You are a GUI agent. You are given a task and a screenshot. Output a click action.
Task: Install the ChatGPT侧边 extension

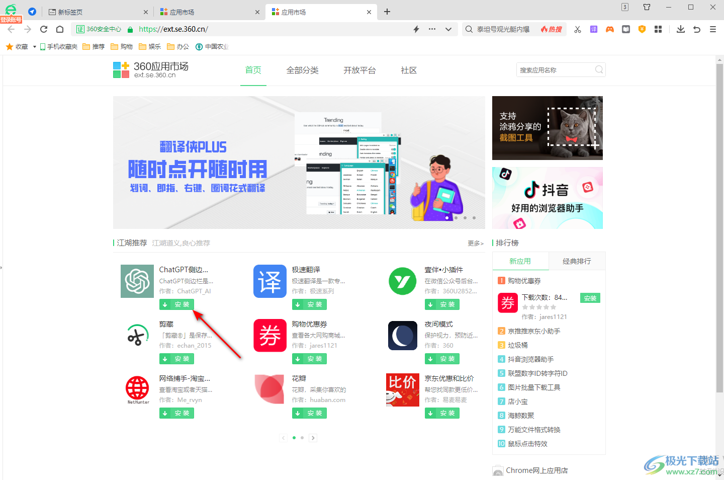tap(176, 304)
